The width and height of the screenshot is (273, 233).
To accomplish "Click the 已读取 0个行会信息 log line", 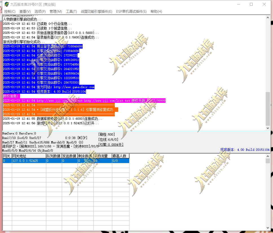I will point(37,24).
